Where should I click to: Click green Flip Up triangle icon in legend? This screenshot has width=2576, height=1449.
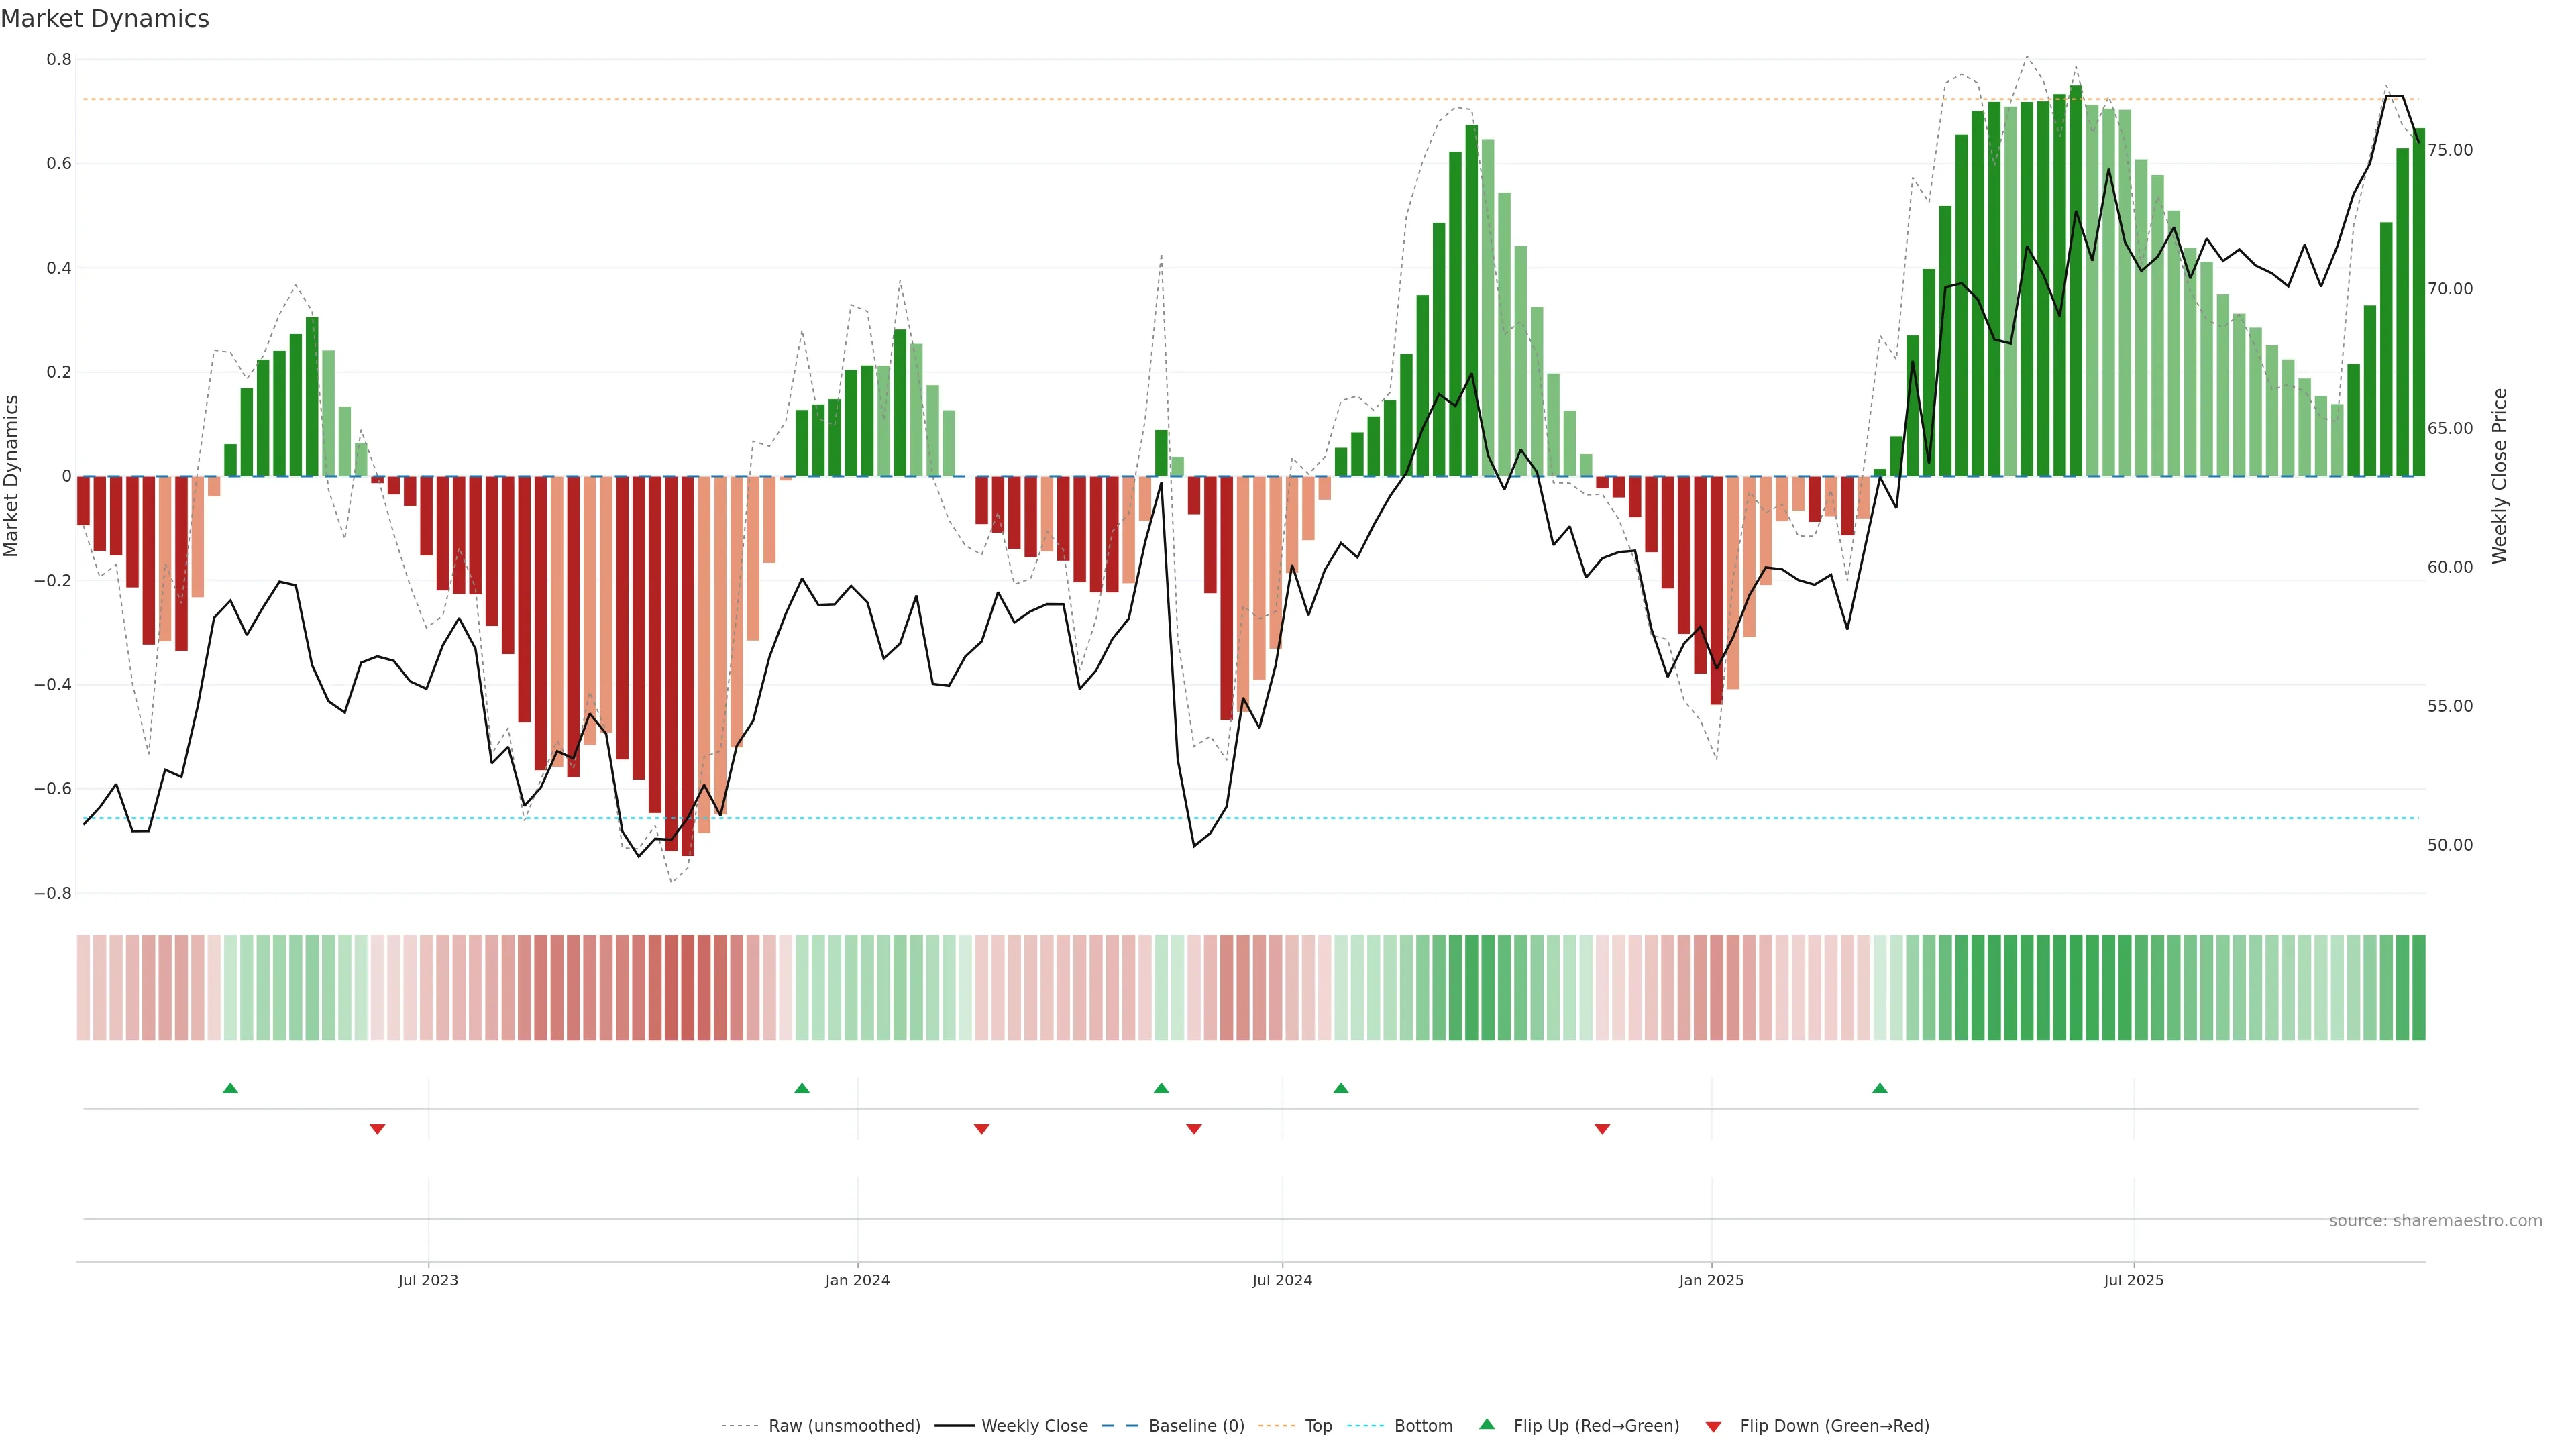pos(1487,1424)
